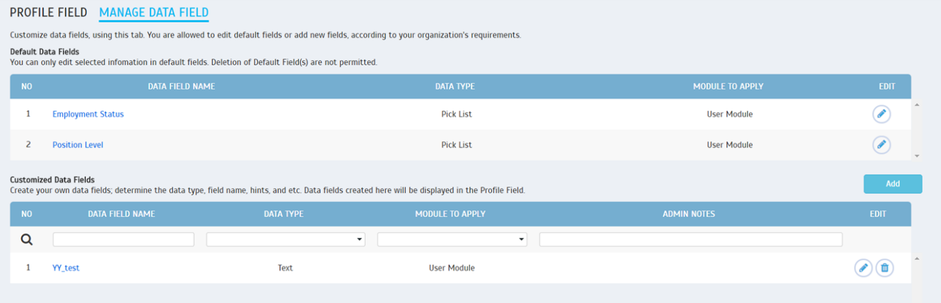Screen dimensions: 941x303
Task: Focus the Admin Notes filter box
Action: (690, 240)
